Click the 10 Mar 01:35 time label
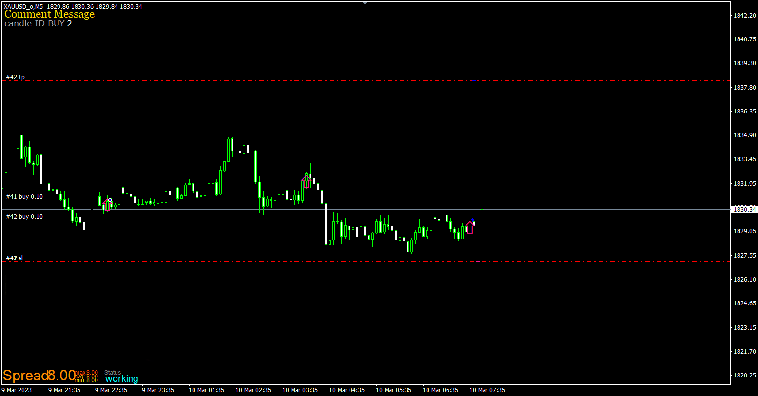The width and height of the screenshot is (758, 396). pos(207,390)
